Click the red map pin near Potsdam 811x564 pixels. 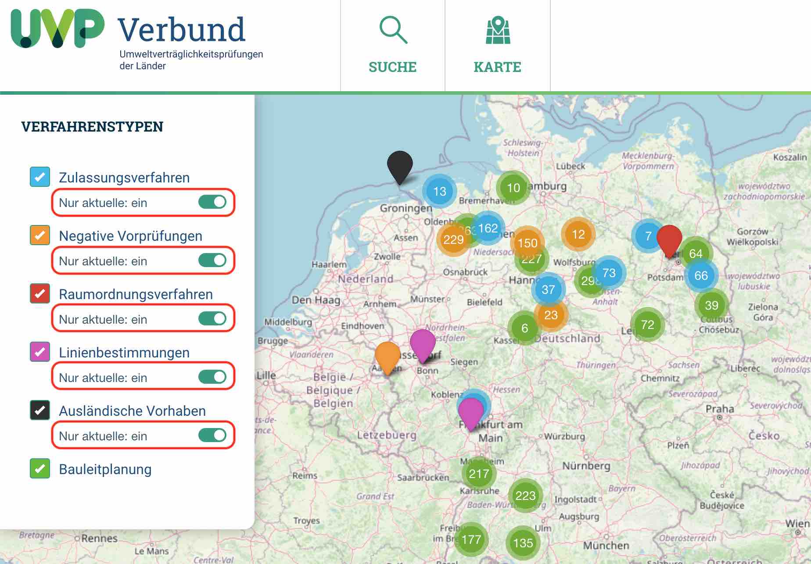pyautogui.click(x=669, y=239)
